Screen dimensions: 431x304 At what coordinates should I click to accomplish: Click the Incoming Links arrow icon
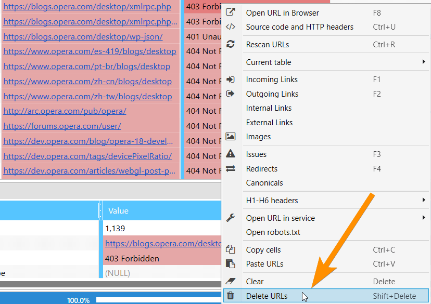pos(231,80)
